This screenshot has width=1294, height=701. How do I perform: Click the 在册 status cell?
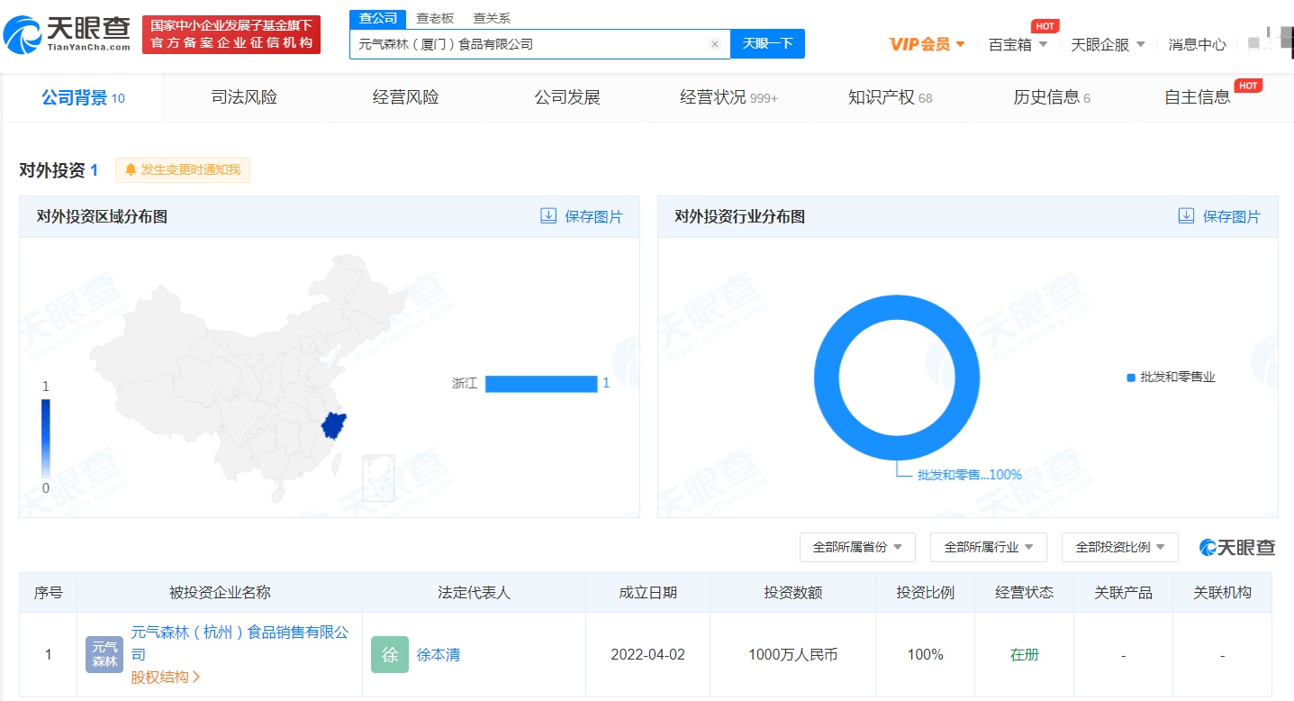click(1024, 655)
